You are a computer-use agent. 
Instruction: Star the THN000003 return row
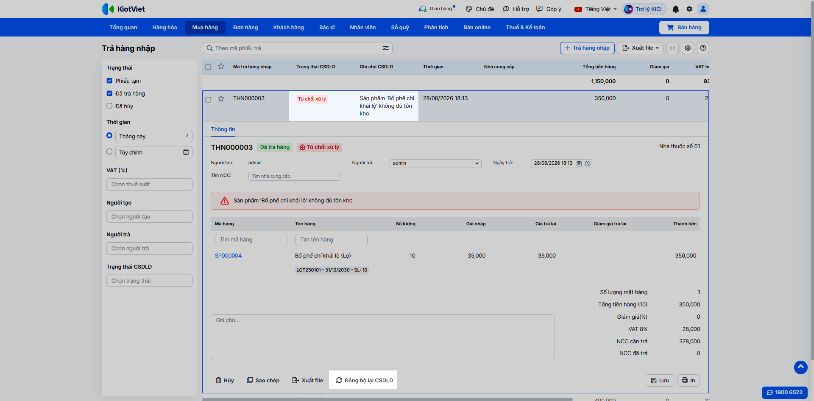pyautogui.click(x=221, y=98)
